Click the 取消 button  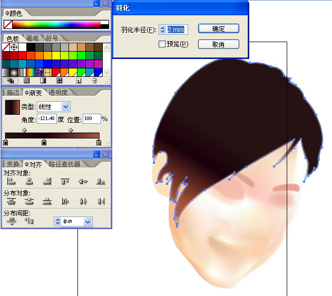[x=218, y=45]
